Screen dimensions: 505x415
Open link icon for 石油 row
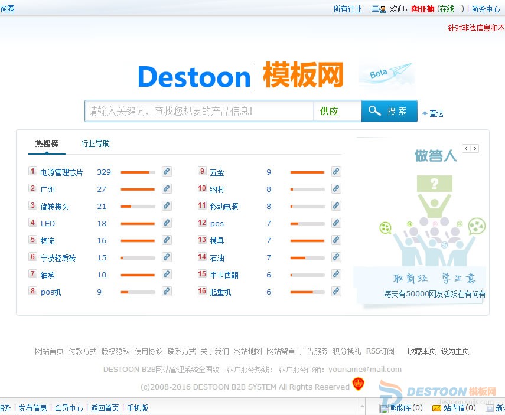point(336,257)
